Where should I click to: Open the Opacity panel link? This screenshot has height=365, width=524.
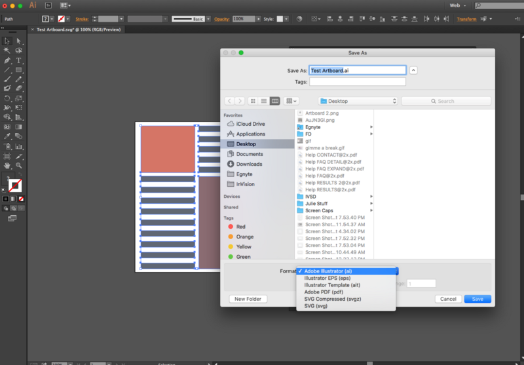(x=222, y=19)
